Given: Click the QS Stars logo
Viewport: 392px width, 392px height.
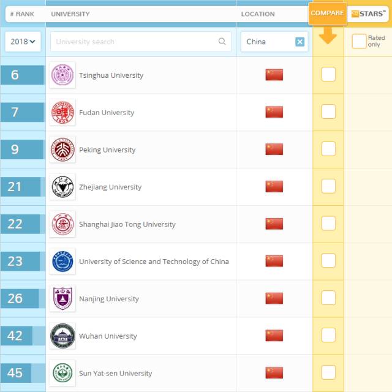Looking at the screenshot, I should click(x=369, y=13).
